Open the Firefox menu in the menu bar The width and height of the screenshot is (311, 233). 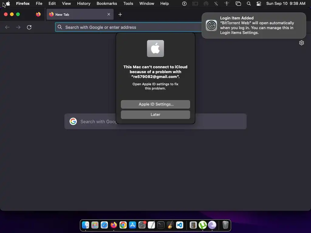pyautogui.click(x=23, y=3)
